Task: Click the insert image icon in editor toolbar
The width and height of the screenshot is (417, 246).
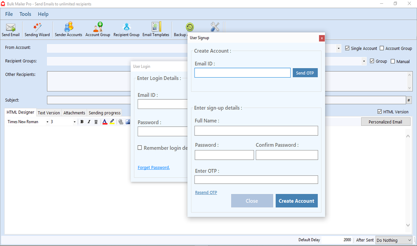Action: coord(128,122)
